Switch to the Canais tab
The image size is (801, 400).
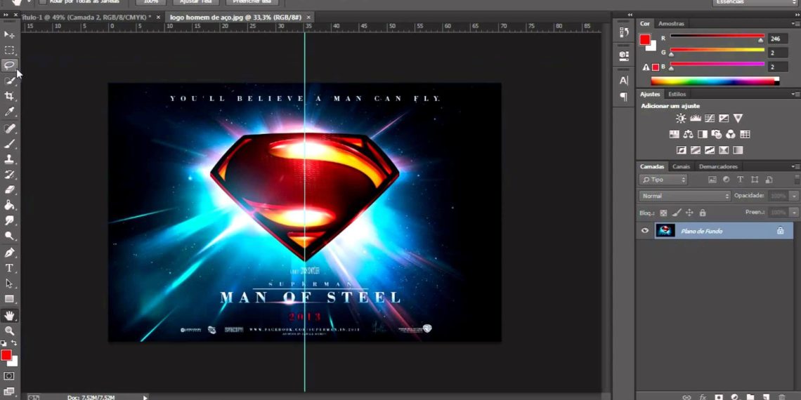coord(681,166)
